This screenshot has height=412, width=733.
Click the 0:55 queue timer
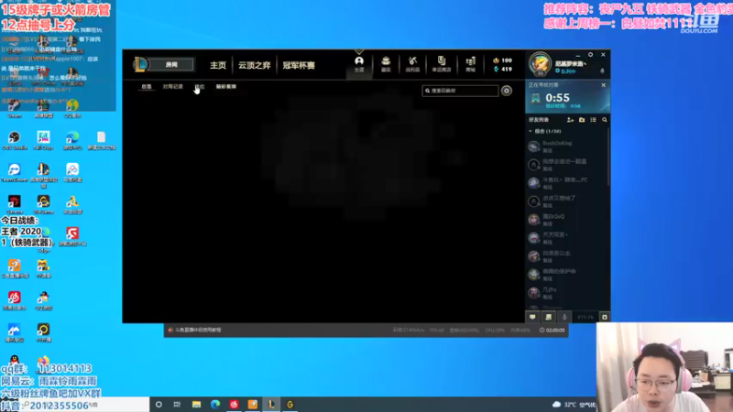coord(557,98)
